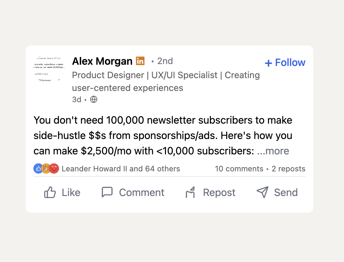Viewport: 344px width, 262px height.
Task: Click the Repost arrows icon
Action: [191, 192]
